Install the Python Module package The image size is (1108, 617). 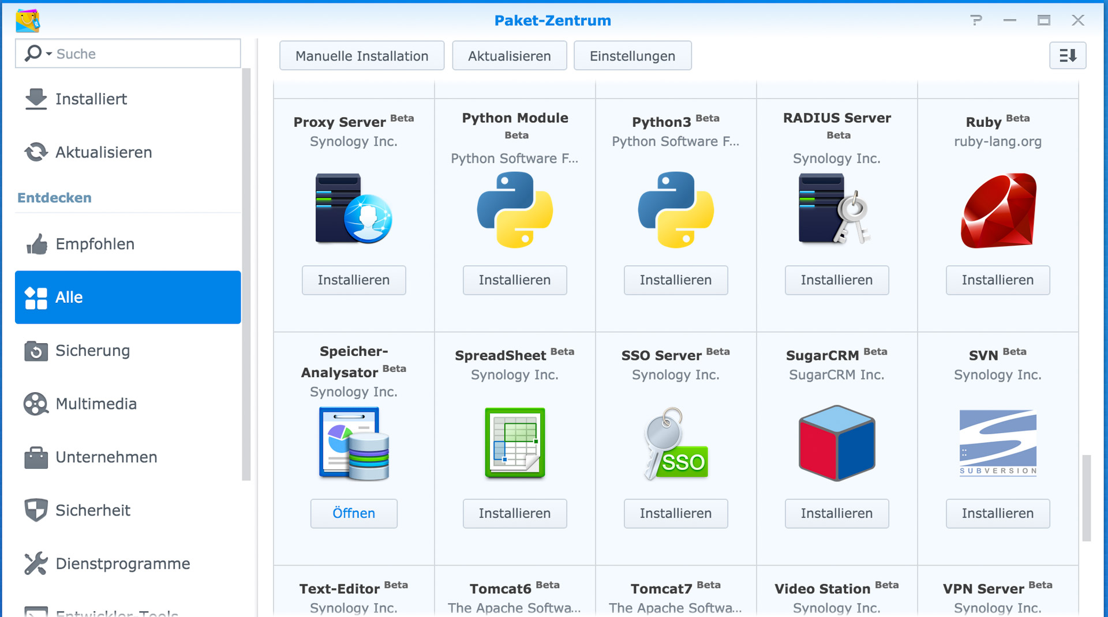point(515,280)
